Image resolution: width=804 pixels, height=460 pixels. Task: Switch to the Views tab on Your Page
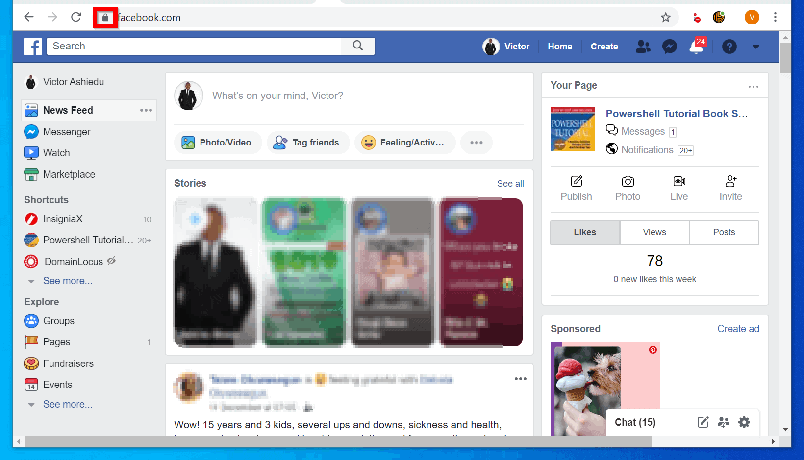click(x=654, y=232)
